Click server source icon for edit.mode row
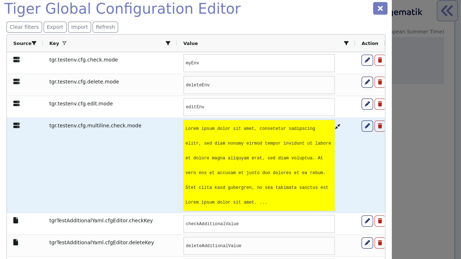This screenshot has height=259, width=461. tap(17, 104)
